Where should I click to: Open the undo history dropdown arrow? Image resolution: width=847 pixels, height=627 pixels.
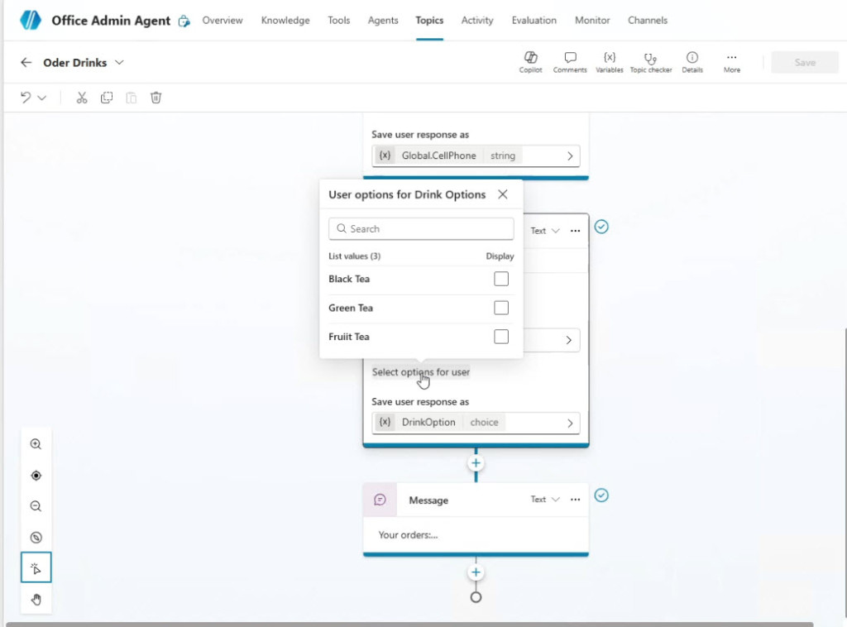(41, 98)
